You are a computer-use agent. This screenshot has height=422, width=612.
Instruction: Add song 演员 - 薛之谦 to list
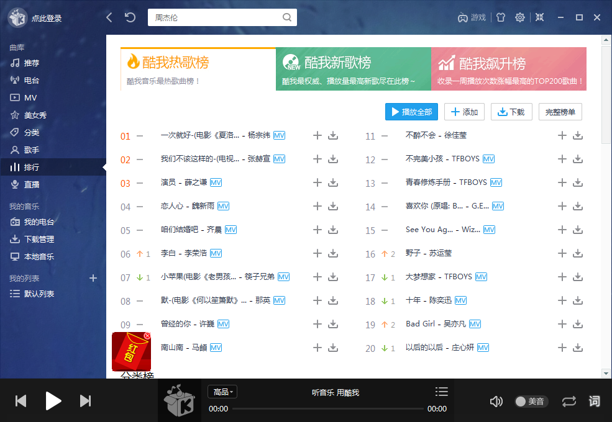(317, 182)
